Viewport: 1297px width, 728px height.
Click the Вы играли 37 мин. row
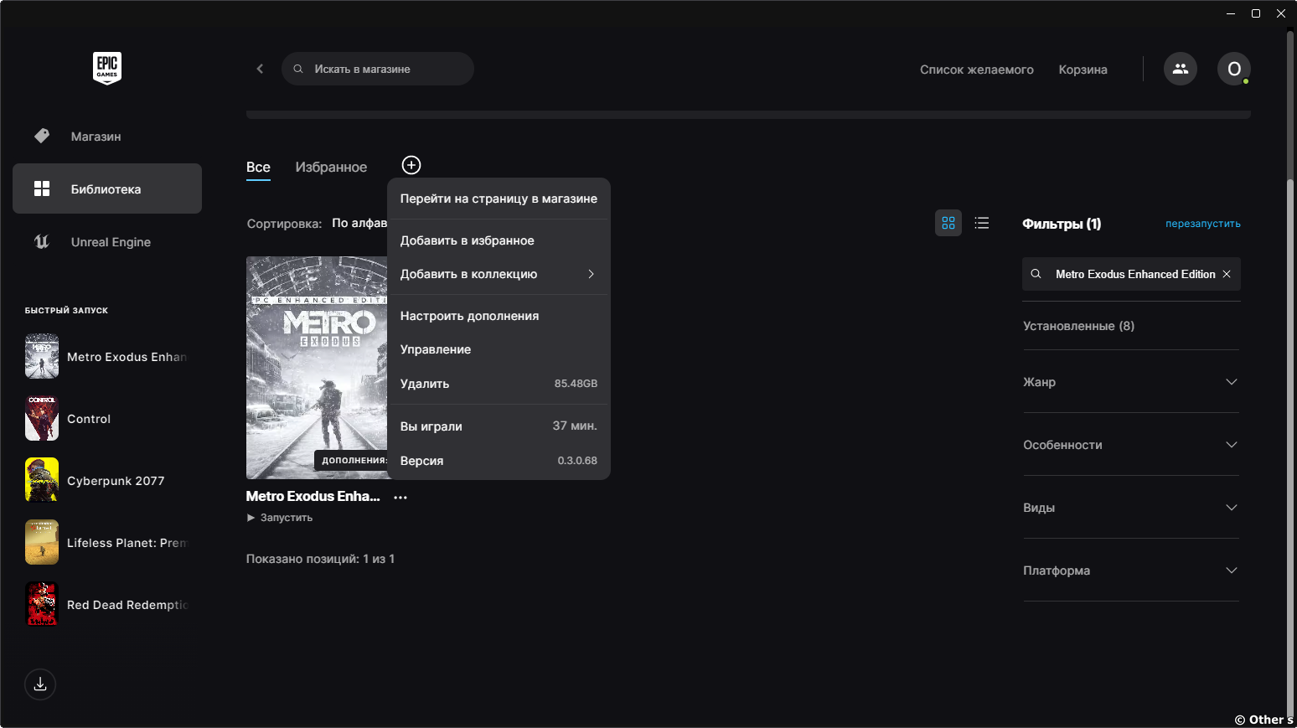click(499, 426)
